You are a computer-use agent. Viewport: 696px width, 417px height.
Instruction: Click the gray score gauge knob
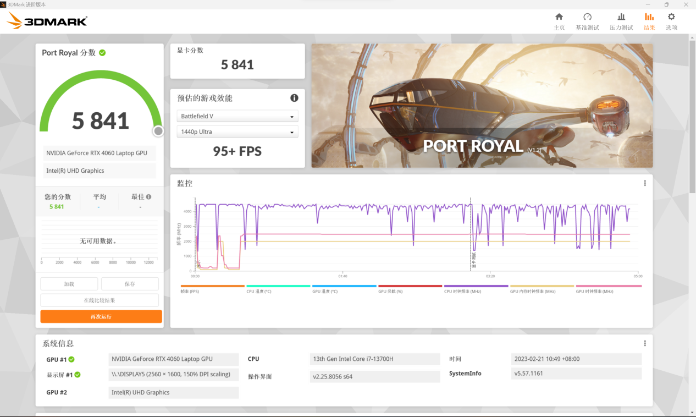coord(158,131)
